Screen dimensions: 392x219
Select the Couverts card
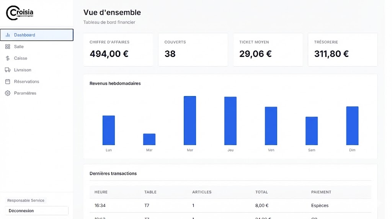point(193,50)
